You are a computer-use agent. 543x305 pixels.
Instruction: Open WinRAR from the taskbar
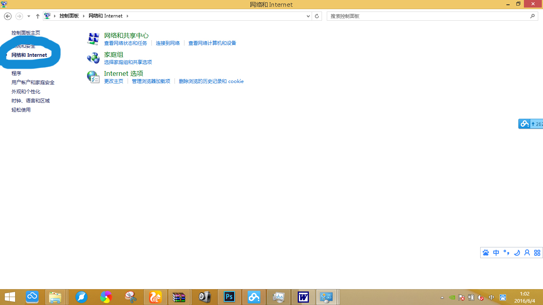click(179, 297)
